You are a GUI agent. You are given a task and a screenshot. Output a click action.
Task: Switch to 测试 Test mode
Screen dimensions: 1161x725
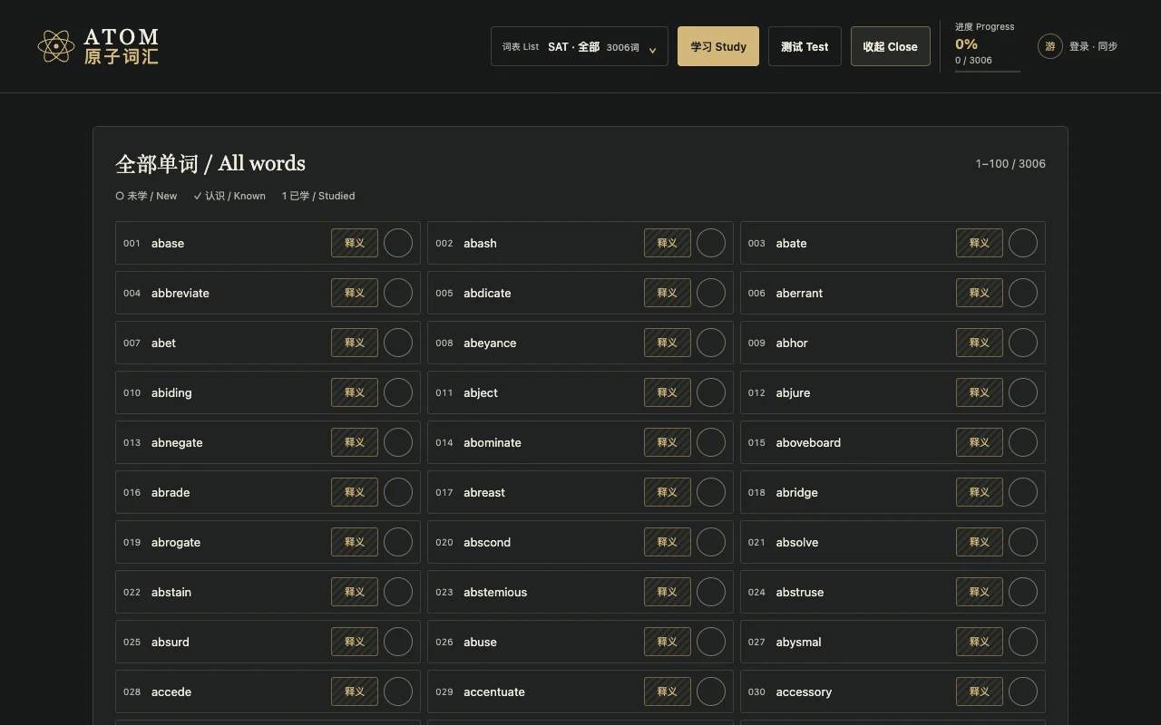click(x=805, y=46)
